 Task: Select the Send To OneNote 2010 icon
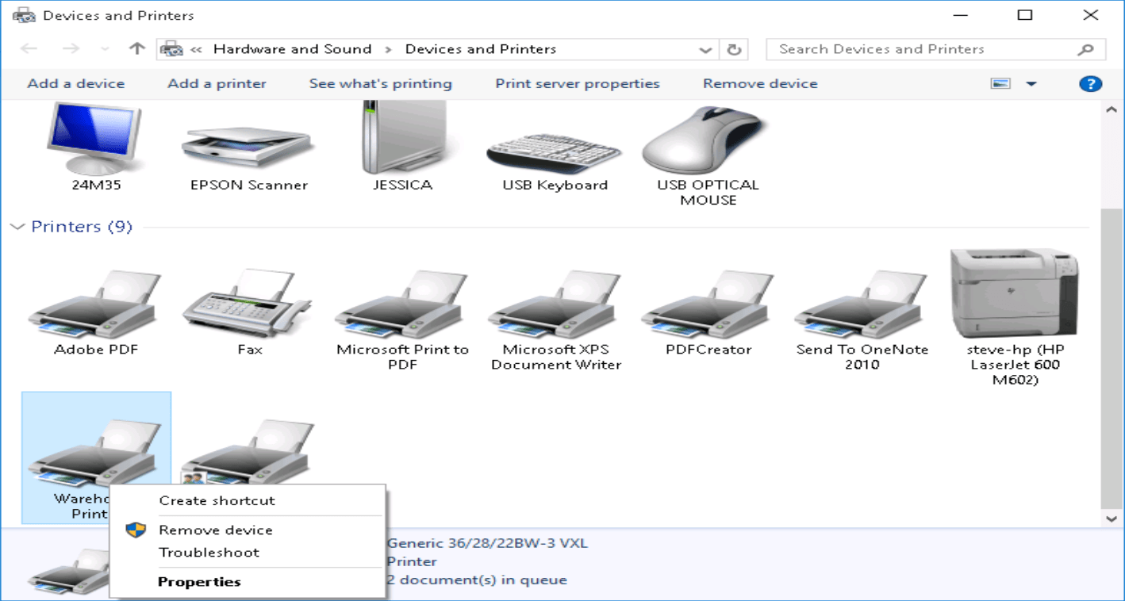[x=862, y=304]
